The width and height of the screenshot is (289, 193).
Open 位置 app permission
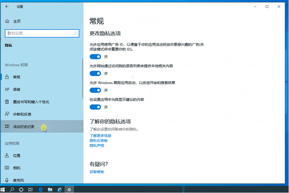tap(42, 155)
